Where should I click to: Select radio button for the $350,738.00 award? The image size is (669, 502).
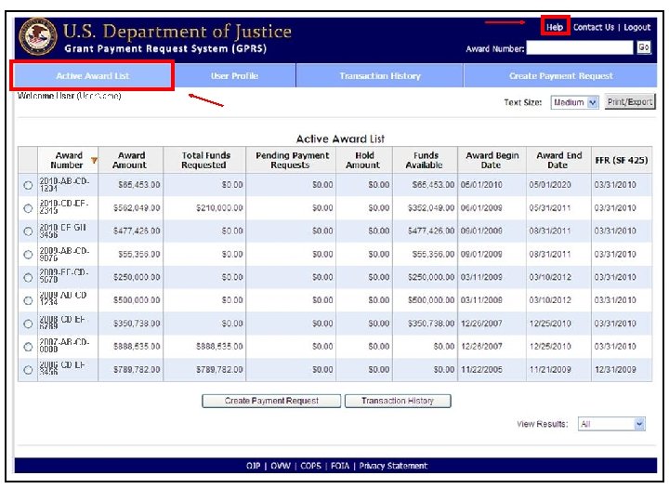tap(28, 324)
